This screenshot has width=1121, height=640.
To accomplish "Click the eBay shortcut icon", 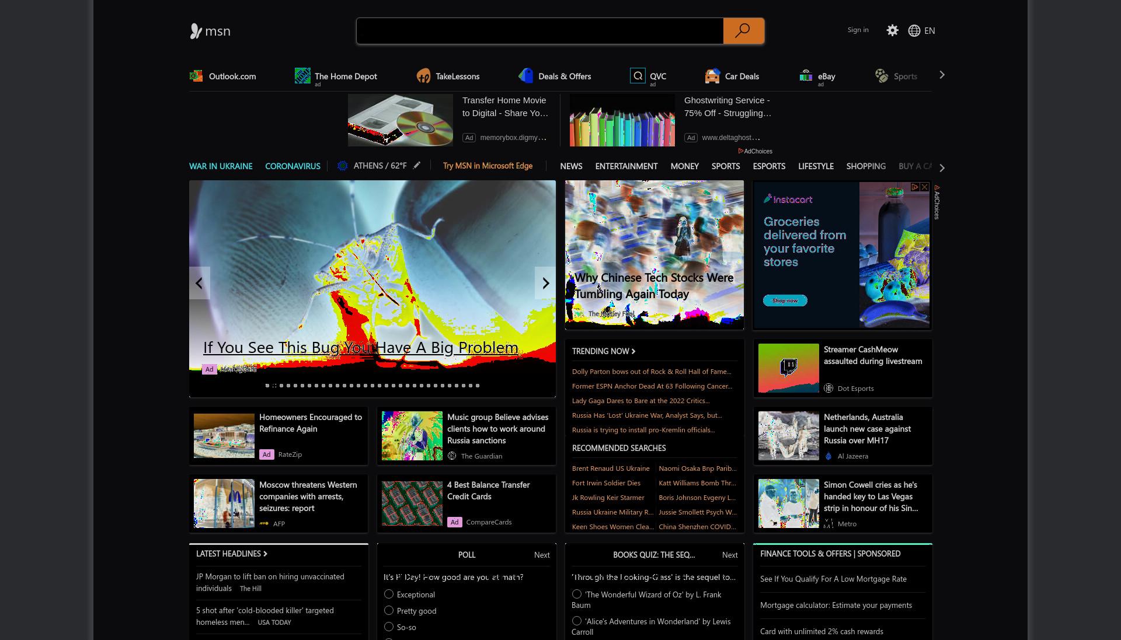I will point(806,76).
